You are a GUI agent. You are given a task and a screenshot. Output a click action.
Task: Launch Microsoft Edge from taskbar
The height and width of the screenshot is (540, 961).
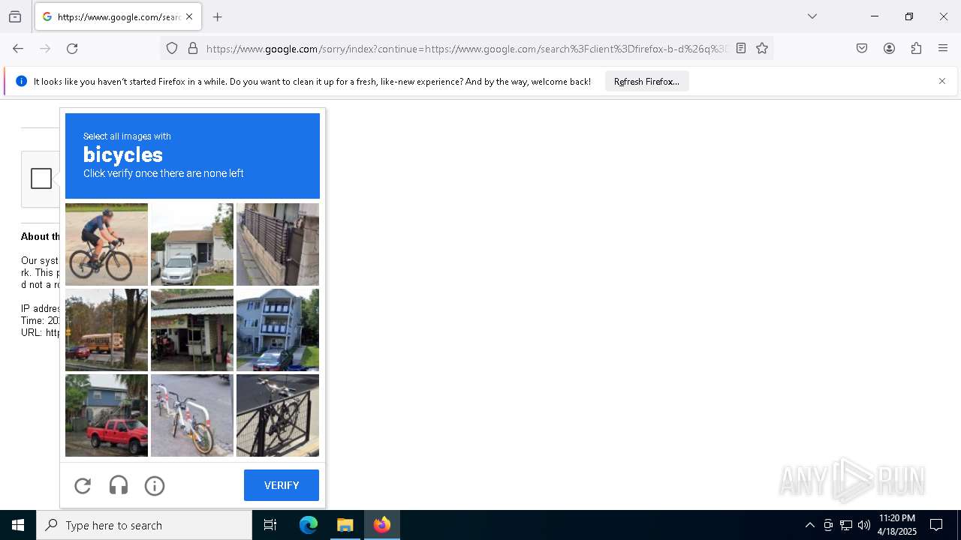[x=309, y=525]
